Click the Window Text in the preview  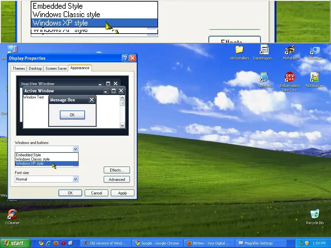(34, 97)
